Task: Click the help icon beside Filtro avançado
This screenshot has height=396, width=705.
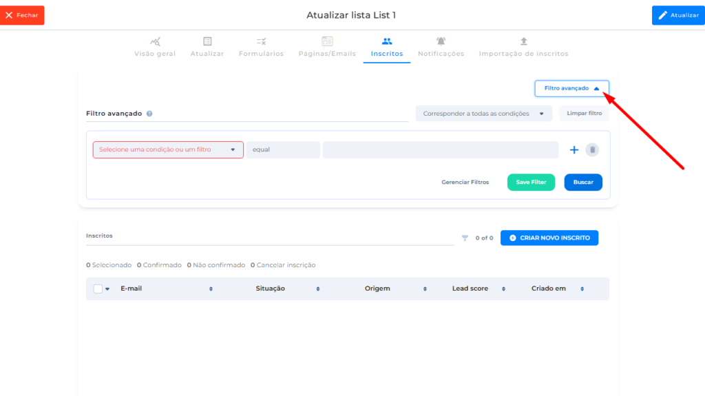Action: [x=149, y=114]
